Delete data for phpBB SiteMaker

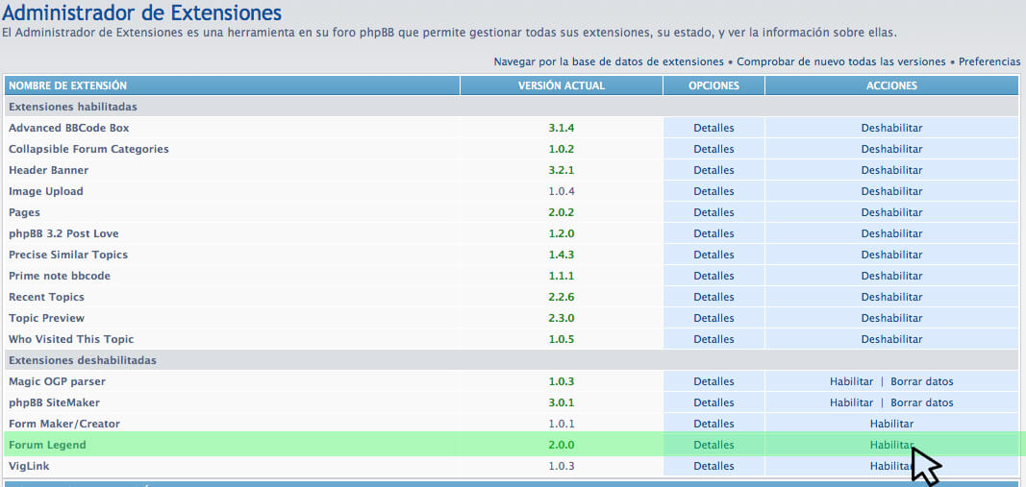921,402
